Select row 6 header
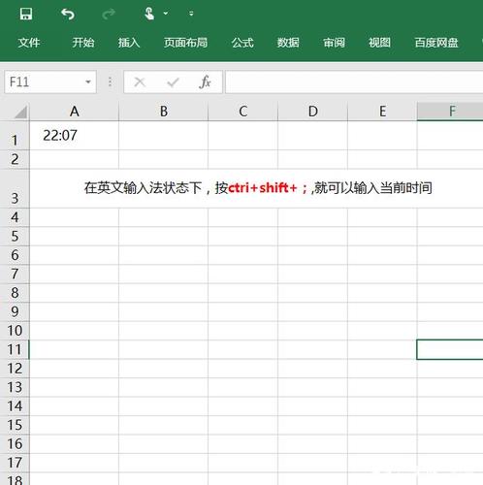This screenshot has width=483, height=485. [x=15, y=255]
